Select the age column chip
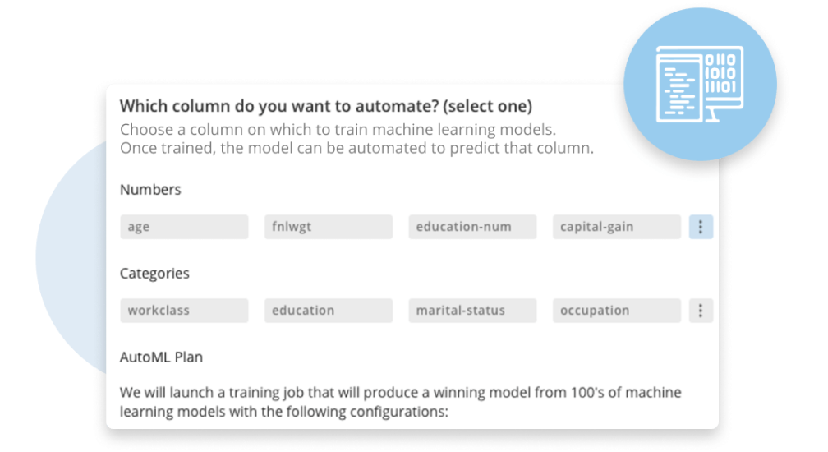828x452 pixels. pos(184,227)
